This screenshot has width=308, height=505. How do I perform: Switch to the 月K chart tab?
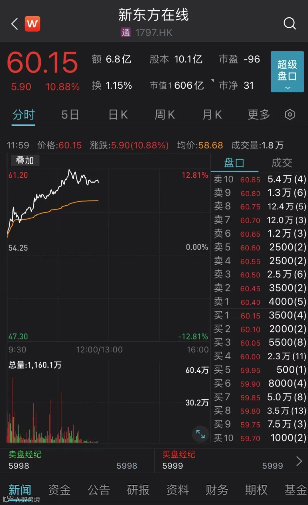point(212,115)
